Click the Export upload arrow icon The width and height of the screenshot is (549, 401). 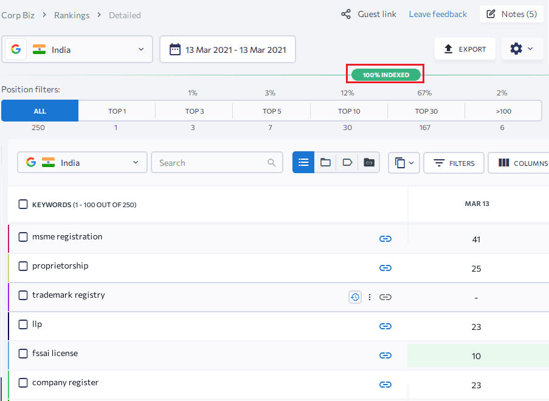tap(448, 49)
